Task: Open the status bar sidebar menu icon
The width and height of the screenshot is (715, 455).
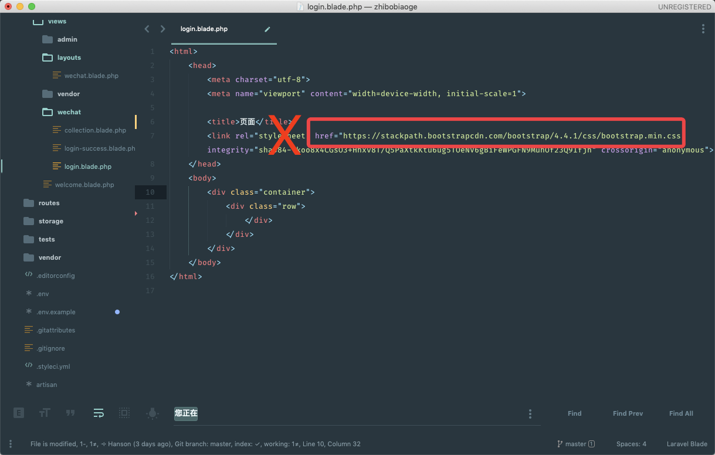Action: click(x=10, y=444)
